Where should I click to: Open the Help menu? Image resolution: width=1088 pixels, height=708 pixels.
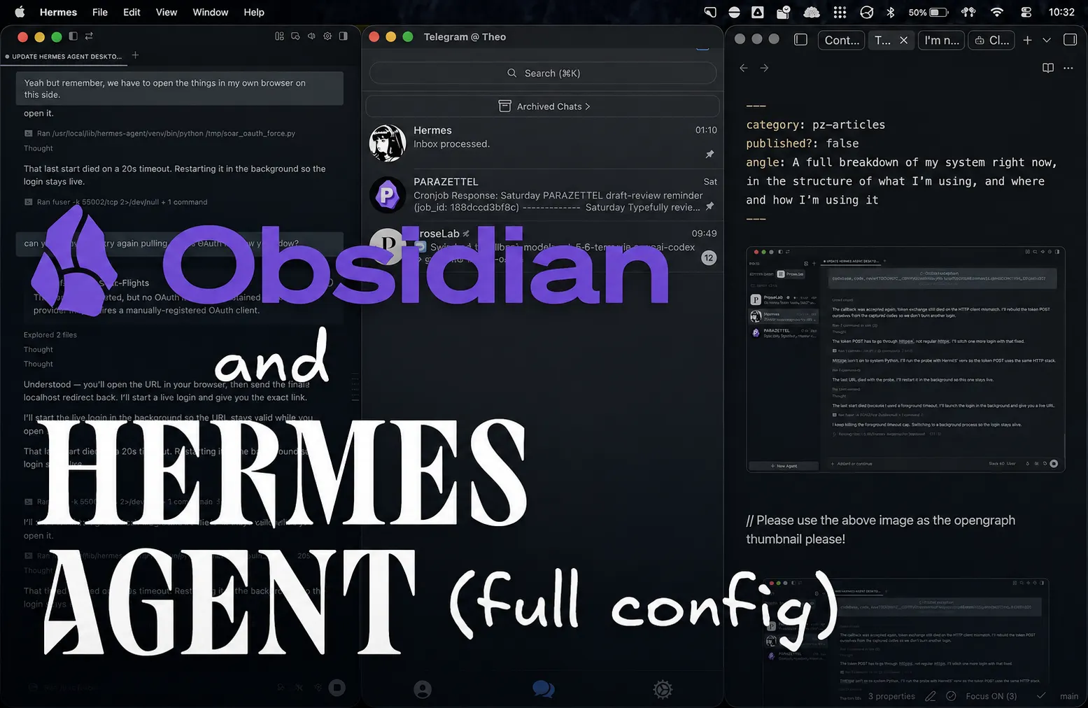coord(254,12)
